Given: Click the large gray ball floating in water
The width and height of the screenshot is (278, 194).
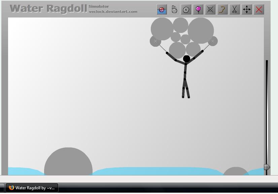Looking at the screenshot, I should click(68, 161).
